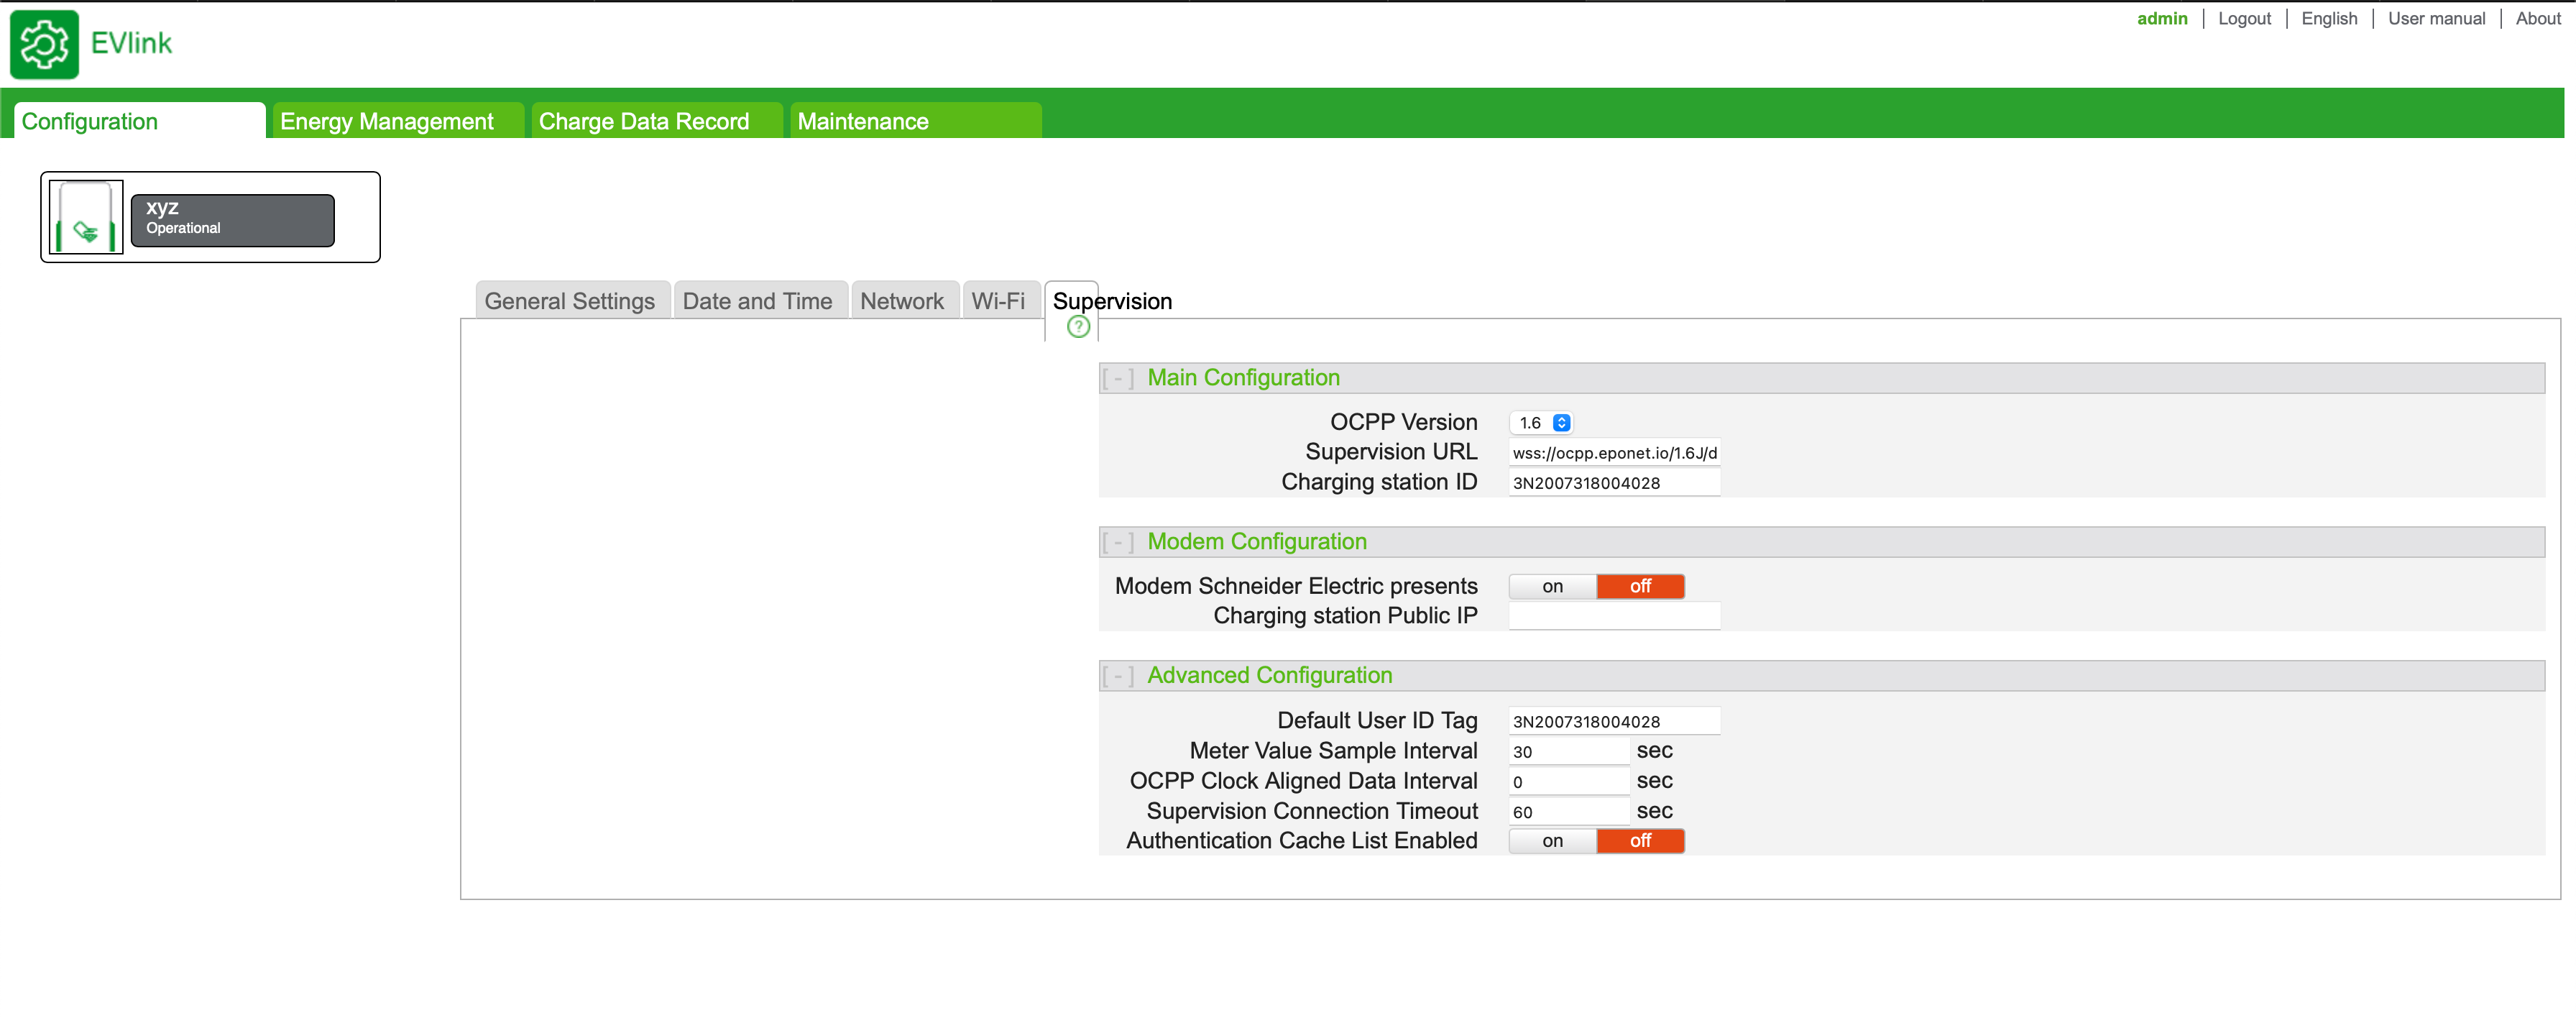2576x1018 pixels.
Task: Select the charging station plug icon
Action: tap(86, 217)
